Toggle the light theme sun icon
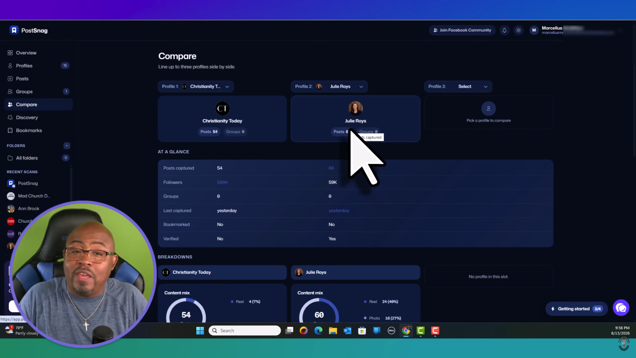 coord(519,30)
